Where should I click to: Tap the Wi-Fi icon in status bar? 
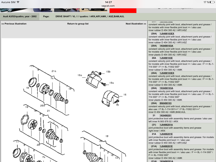pyautogui.click(x=18, y=2)
